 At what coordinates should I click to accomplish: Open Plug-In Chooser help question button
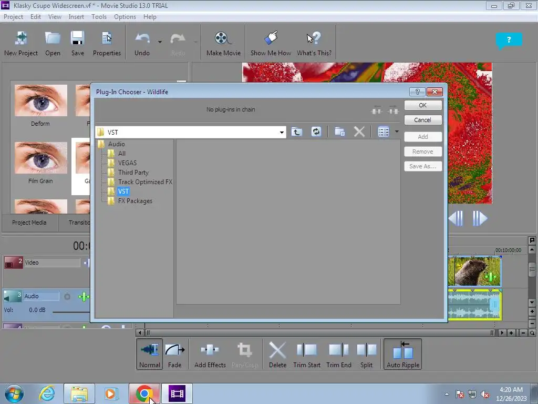point(417,92)
